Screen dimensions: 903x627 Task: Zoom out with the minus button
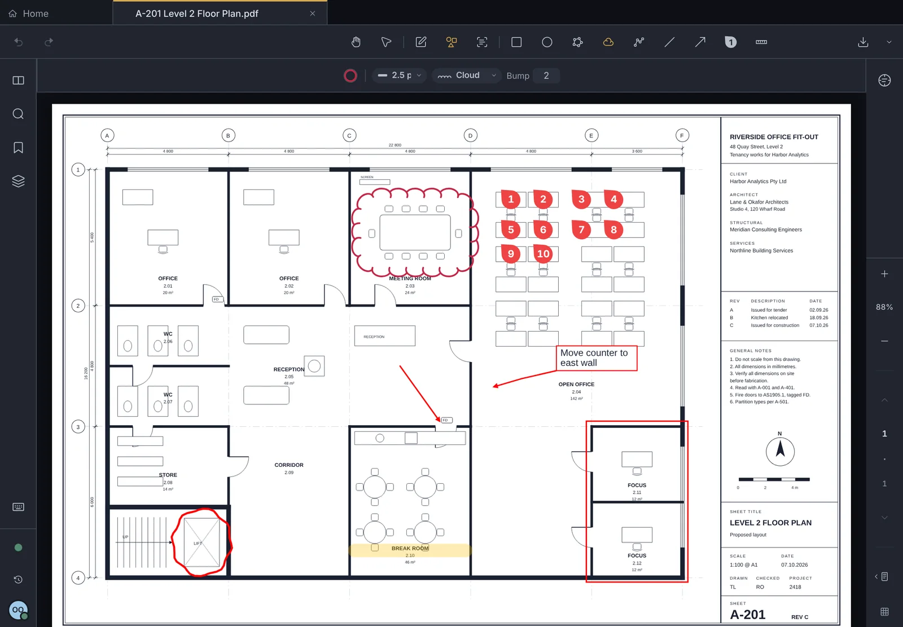coord(884,341)
